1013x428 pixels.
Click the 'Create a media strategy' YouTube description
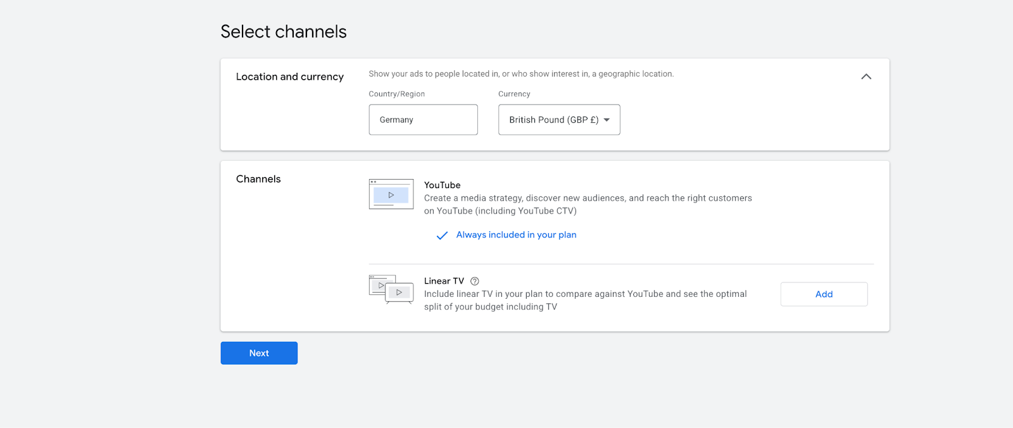tap(588, 205)
